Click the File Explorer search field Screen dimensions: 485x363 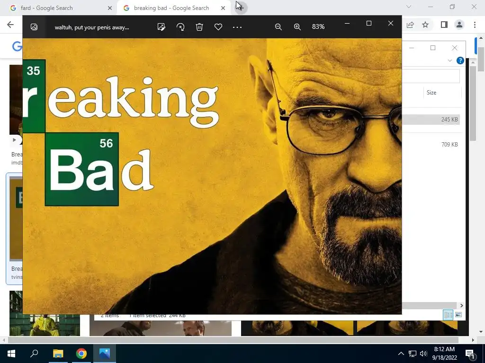431,76
